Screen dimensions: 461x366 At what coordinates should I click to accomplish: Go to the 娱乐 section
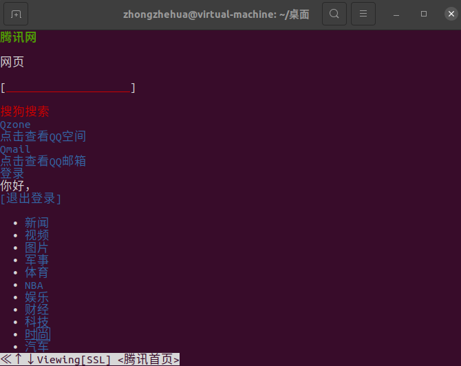[x=36, y=297]
